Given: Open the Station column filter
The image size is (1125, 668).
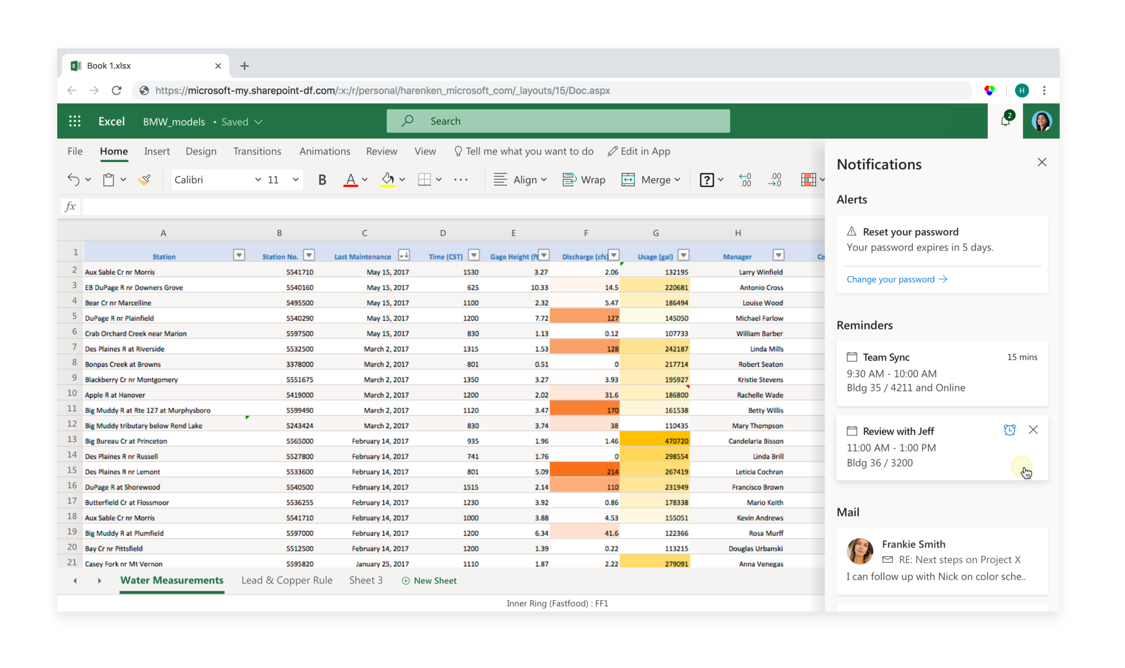Looking at the screenshot, I should click(239, 255).
